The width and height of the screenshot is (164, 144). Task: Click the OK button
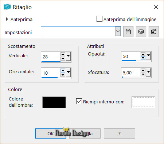coord(51,133)
